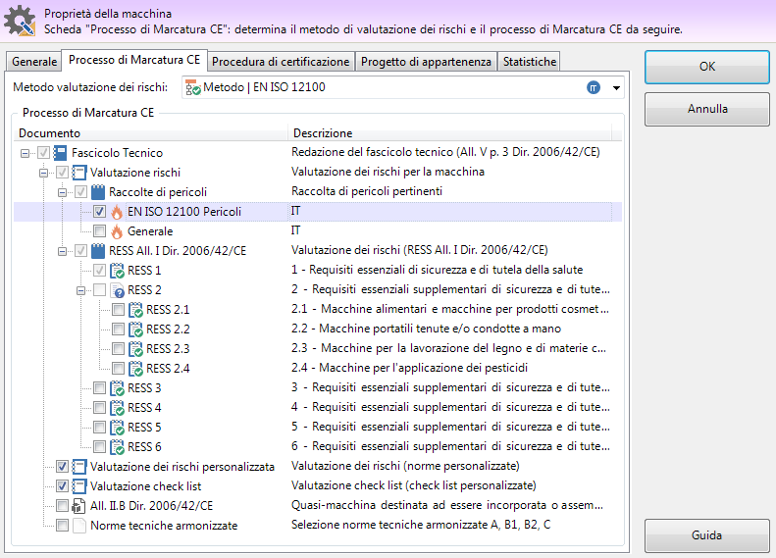Tick the Norme tecniche armonizzate checkbox
This screenshot has width=776, height=558.
pyautogui.click(x=62, y=526)
